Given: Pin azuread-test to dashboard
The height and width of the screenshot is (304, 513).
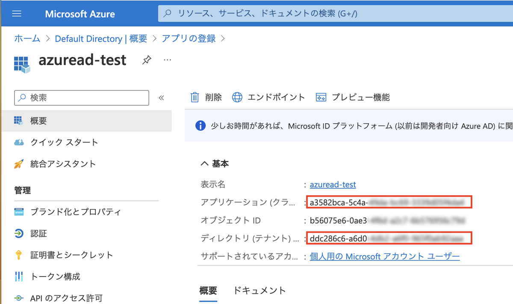Looking at the screenshot, I should click(147, 60).
